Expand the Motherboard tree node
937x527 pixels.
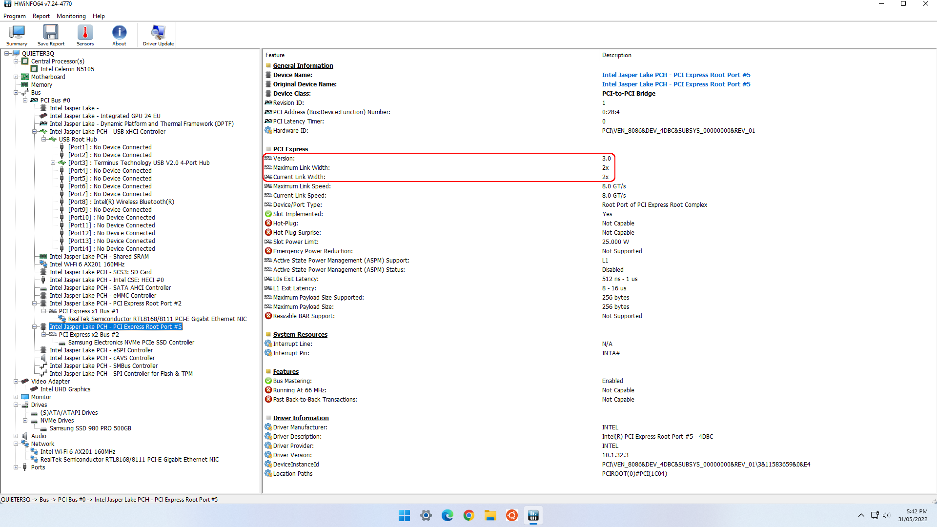click(x=16, y=77)
